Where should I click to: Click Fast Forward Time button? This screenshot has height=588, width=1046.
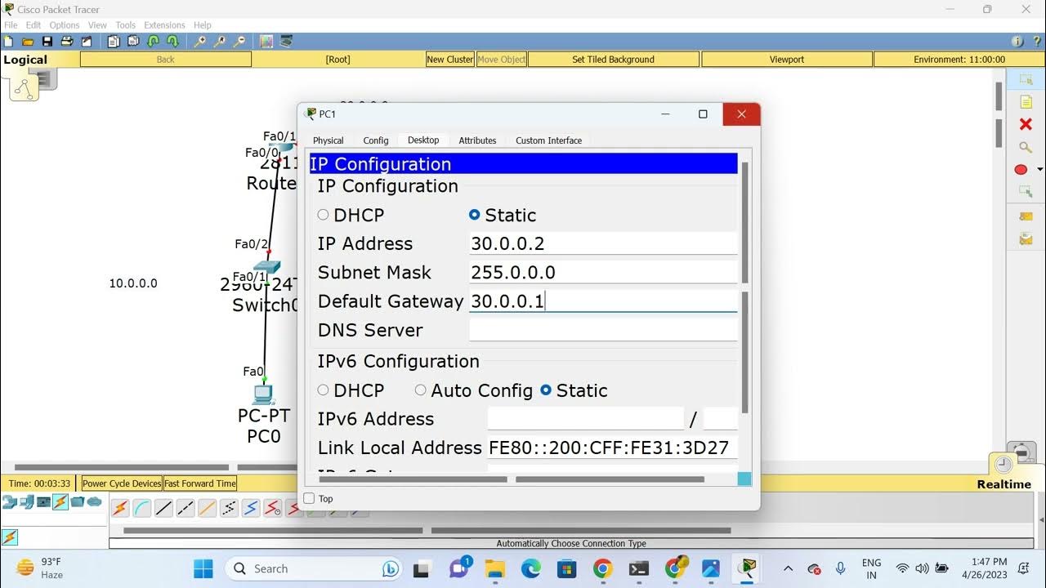[200, 483]
